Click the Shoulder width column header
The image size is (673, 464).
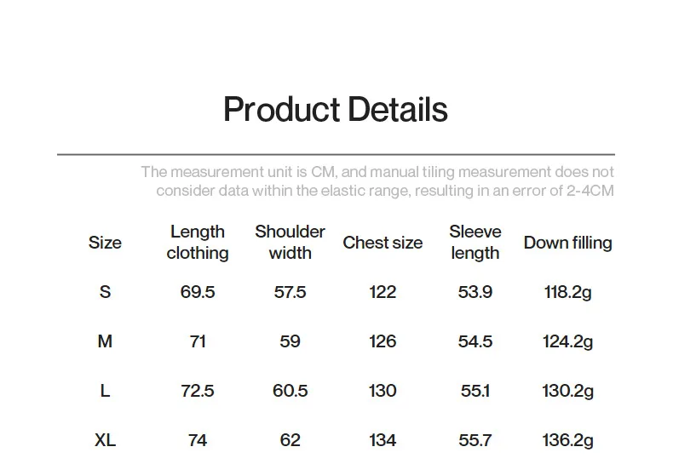pyautogui.click(x=290, y=243)
